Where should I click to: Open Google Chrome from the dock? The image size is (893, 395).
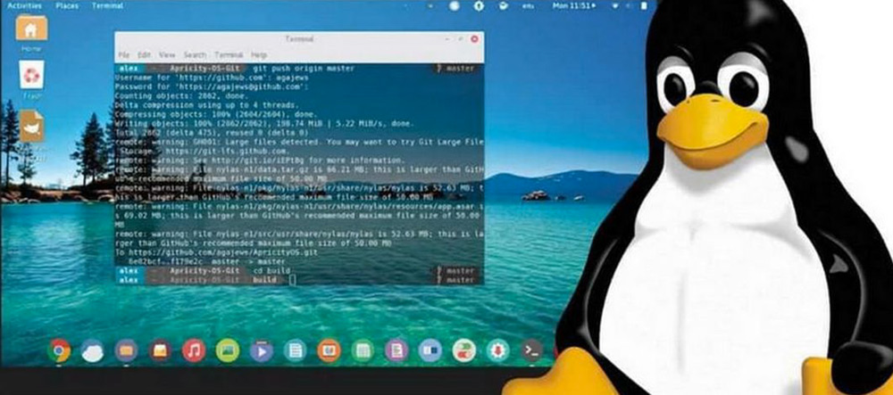(x=59, y=350)
